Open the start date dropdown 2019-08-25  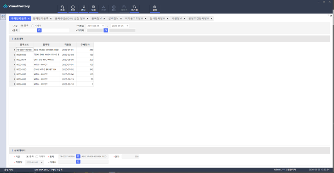pyautogui.click(x=103, y=26)
